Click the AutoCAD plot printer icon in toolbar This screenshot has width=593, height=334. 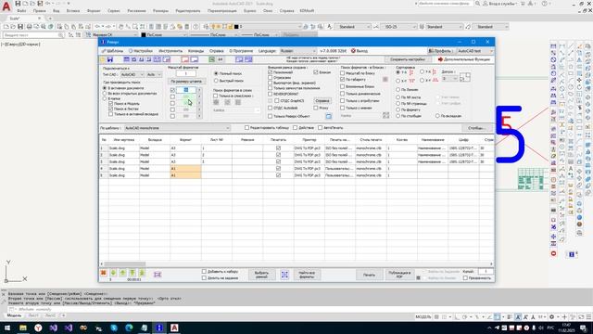(x=29, y=27)
